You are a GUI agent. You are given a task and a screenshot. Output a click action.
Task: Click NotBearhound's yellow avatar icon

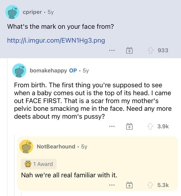click(x=26, y=146)
